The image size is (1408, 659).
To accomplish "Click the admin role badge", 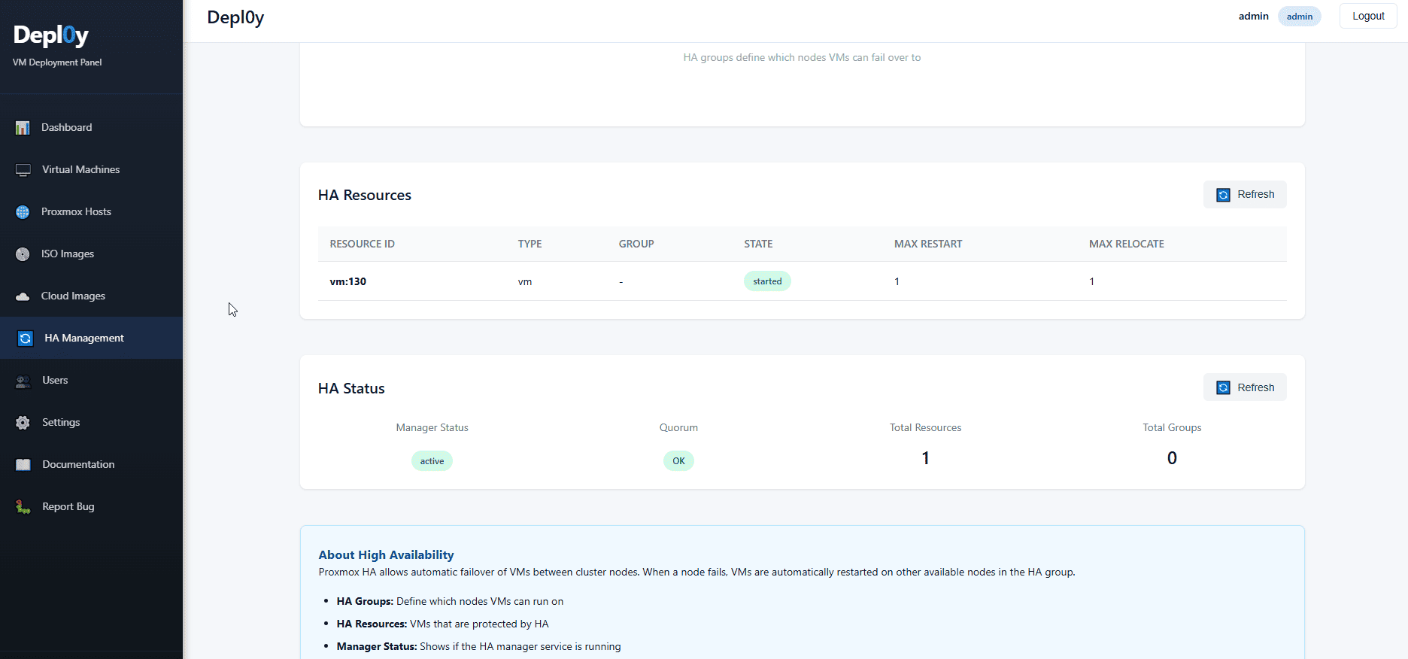I will click(x=1299, y=17).
